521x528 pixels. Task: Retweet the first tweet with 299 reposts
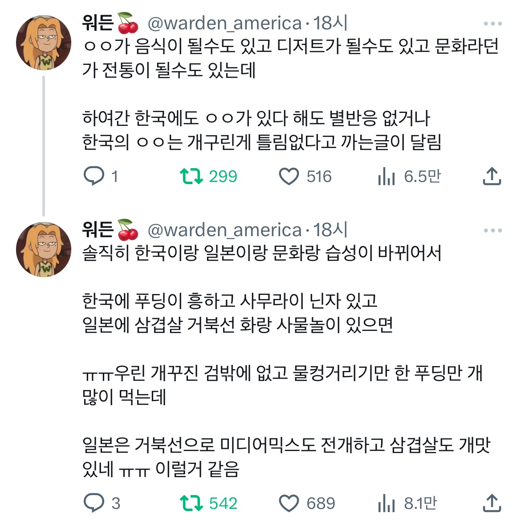(x=192, y=176)
